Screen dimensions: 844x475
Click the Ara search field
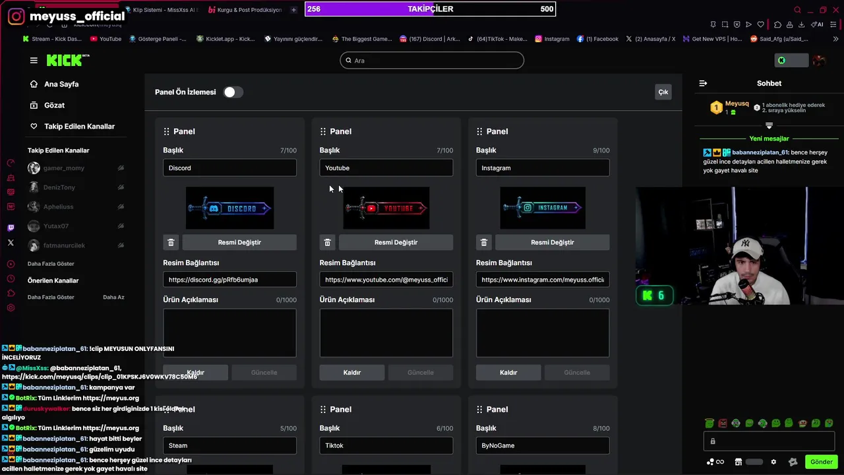432,61
